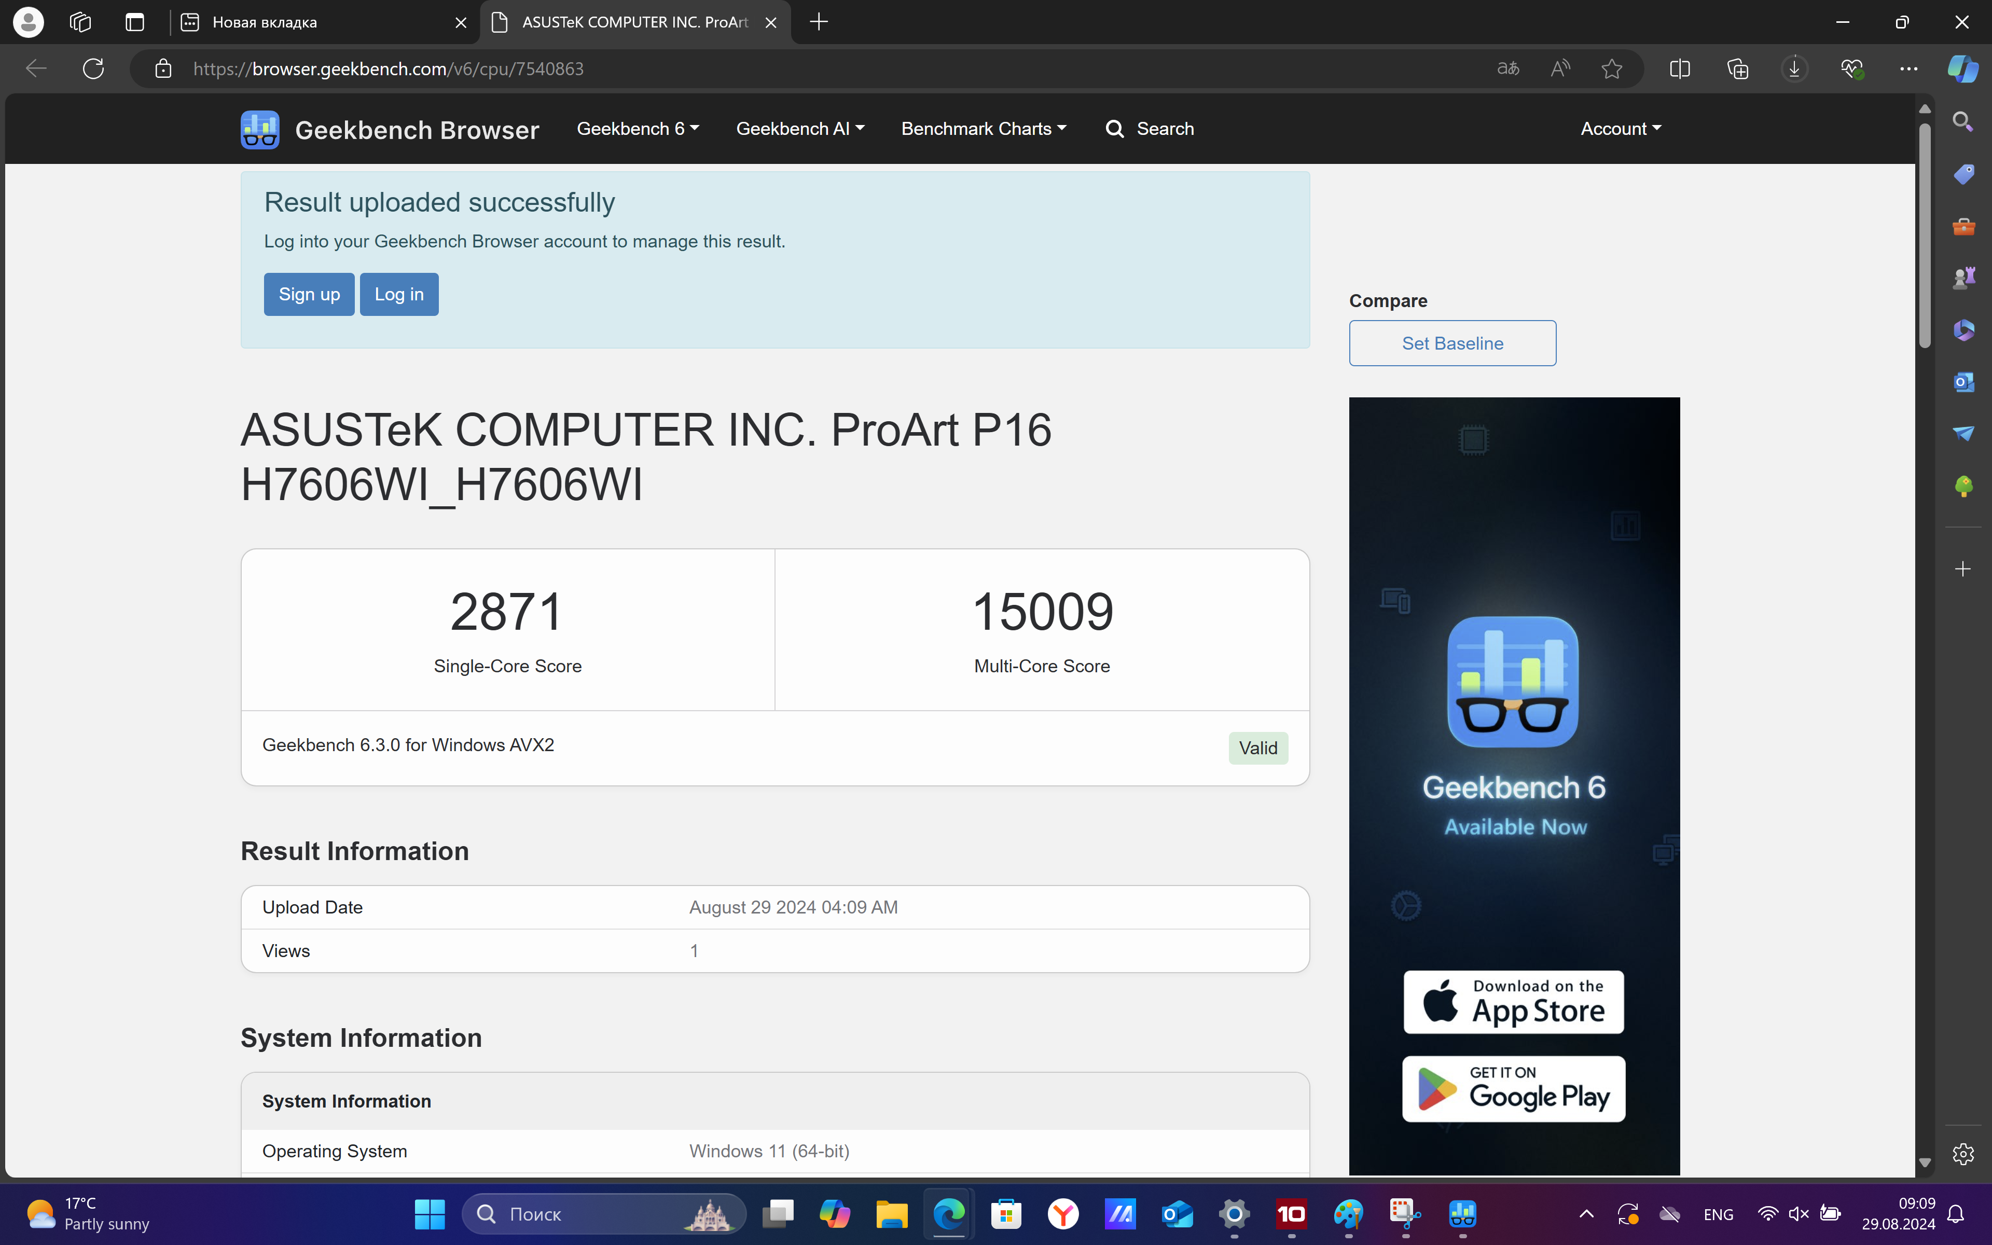Image resolution: width=1992 pixels, height=1245 pixels.
Task: Open the Geekbench AI dropdown menu
Action: coord(799,129)
